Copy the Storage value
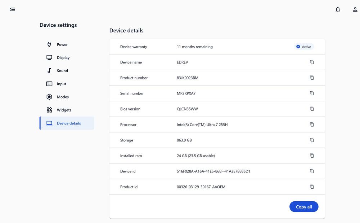This screenshot has width=360, height=223. coord(312,140)
